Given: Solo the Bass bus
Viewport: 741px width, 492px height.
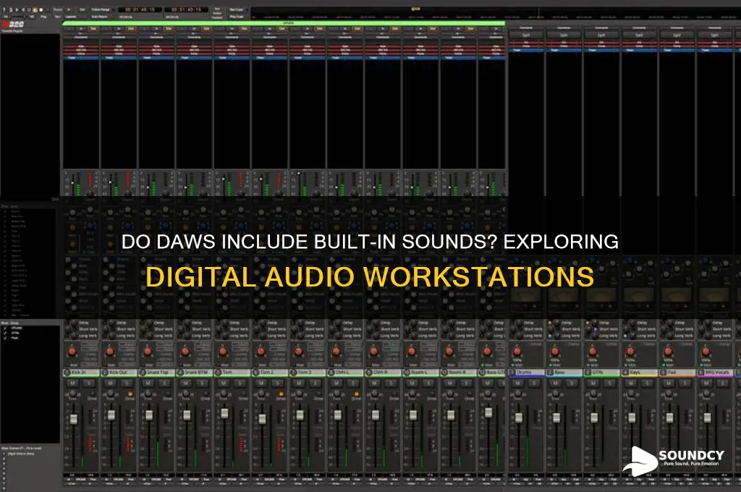Looking at the screenshot, I should [x=572, y=383].
